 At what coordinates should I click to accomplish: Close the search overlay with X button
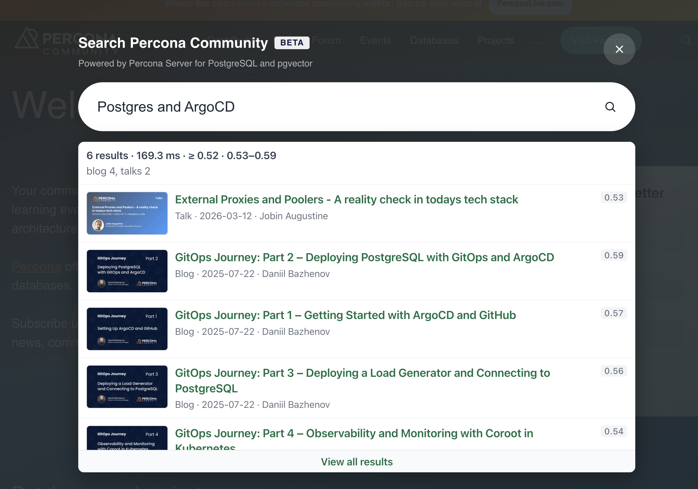point(619,49)
